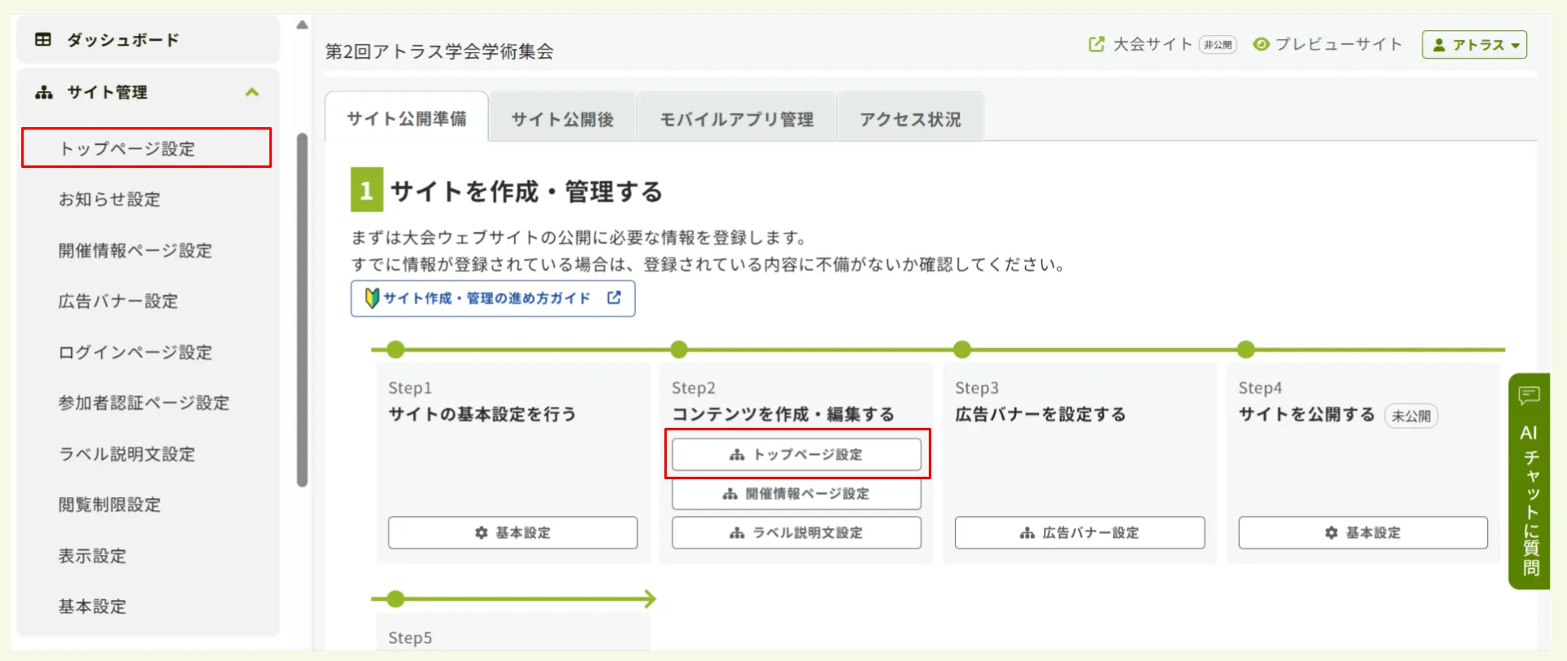Image resolution: width=1567 pixels, height=661 pixels.
Task: Click sitemap icon on Step2 ラベル説明文設定 button
Action: pyautogui.click(x=737, y=532)
